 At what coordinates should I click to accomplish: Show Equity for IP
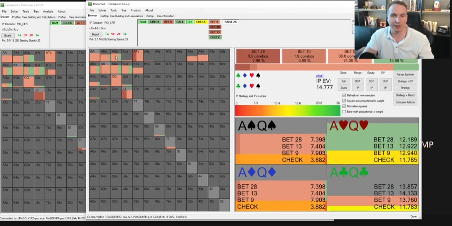(371, 88)
